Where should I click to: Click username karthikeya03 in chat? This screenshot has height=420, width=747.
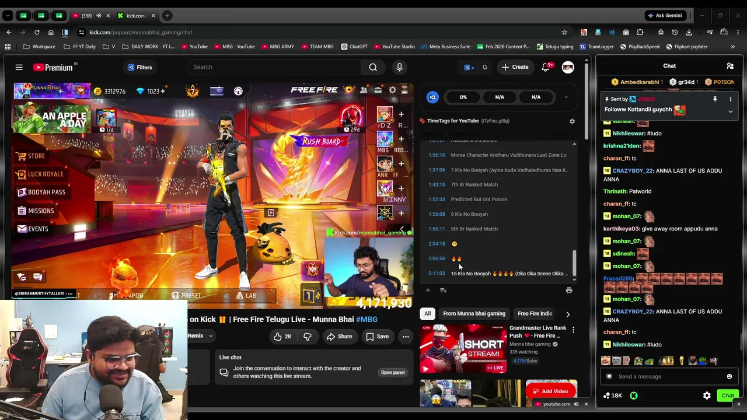tap(622, 229)
